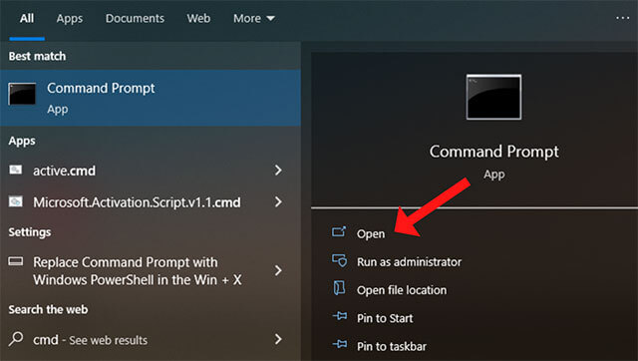Expand the active.cmd result chevron
638x361 pixels.
tap(278, 171)
